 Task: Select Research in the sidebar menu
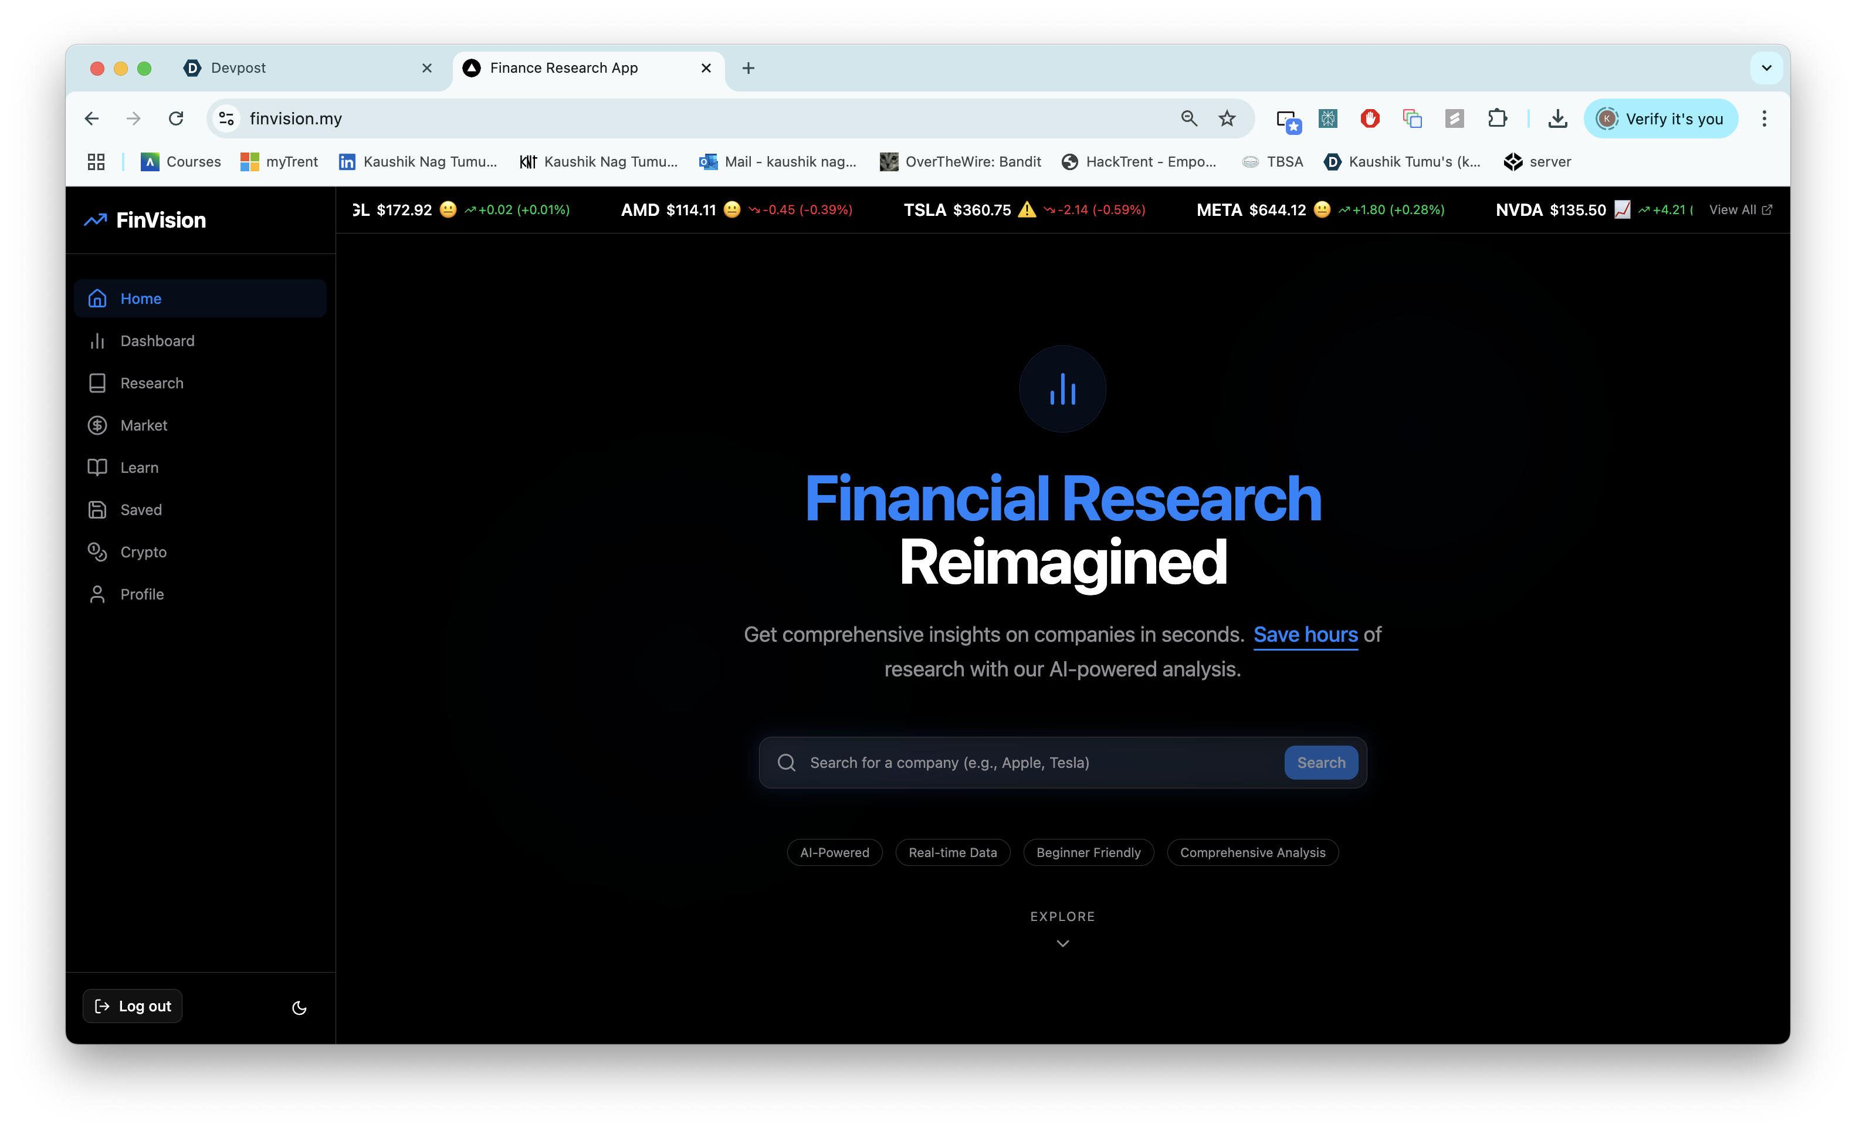tap(151, 384)
